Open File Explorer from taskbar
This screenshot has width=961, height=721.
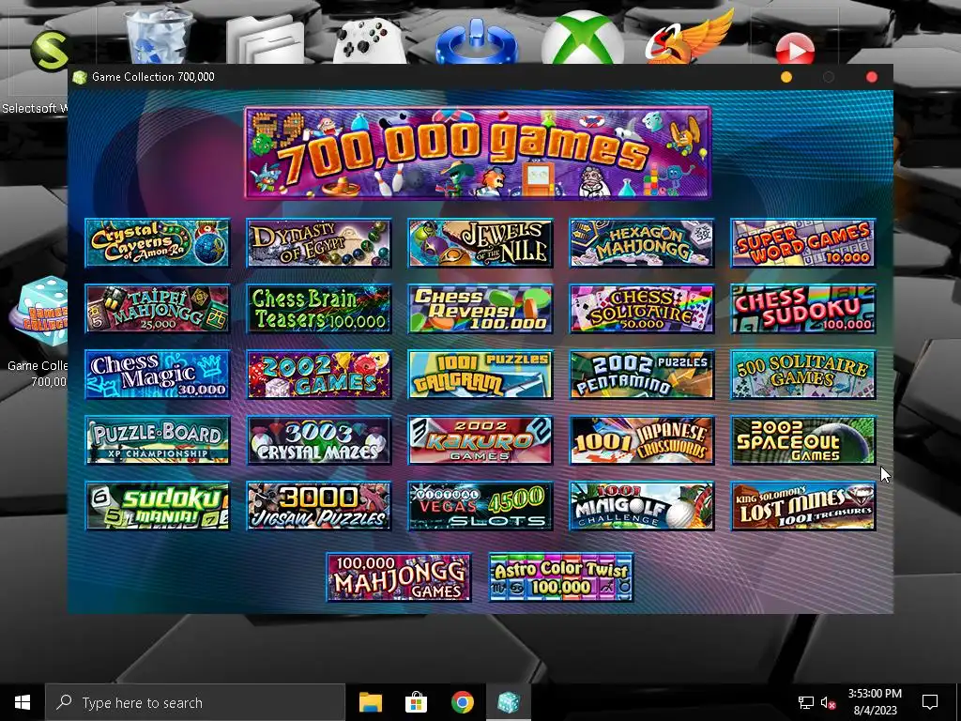[370, 702]
